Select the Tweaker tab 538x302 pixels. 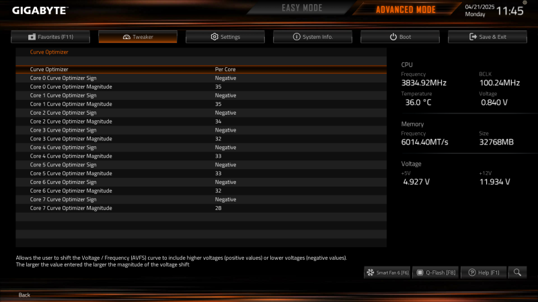tap(138, 37)
